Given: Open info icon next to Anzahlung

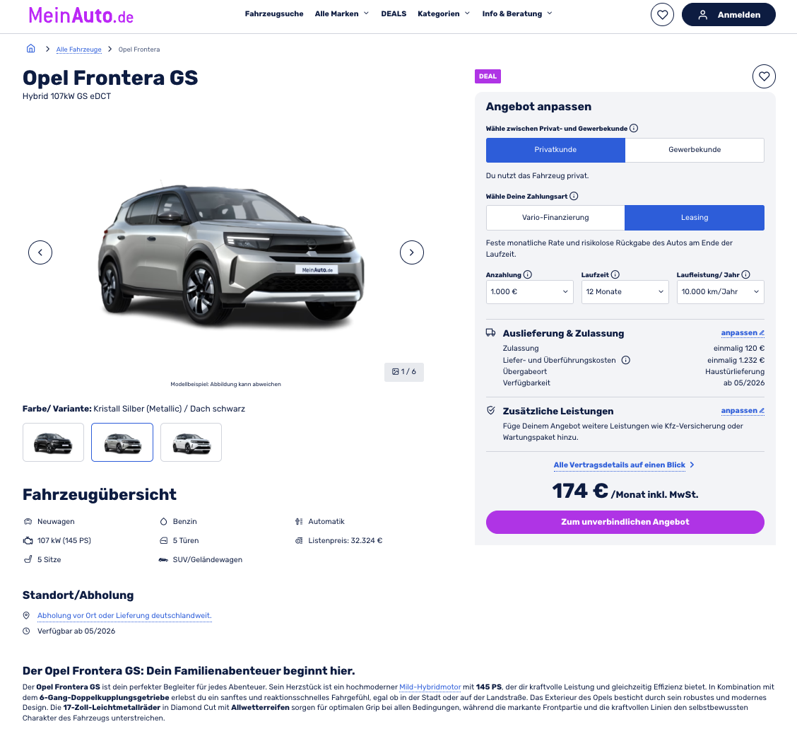Looking at the screenshot, I should 528,274.
